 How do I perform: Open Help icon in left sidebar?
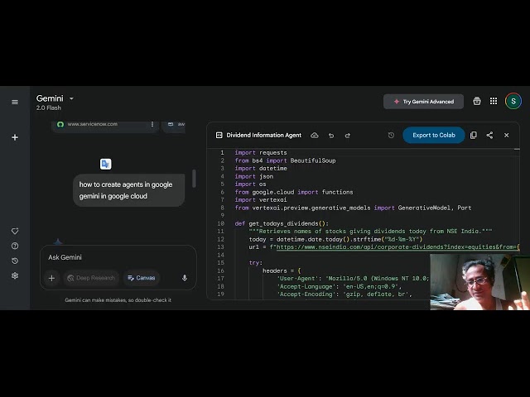click(15, 246)
